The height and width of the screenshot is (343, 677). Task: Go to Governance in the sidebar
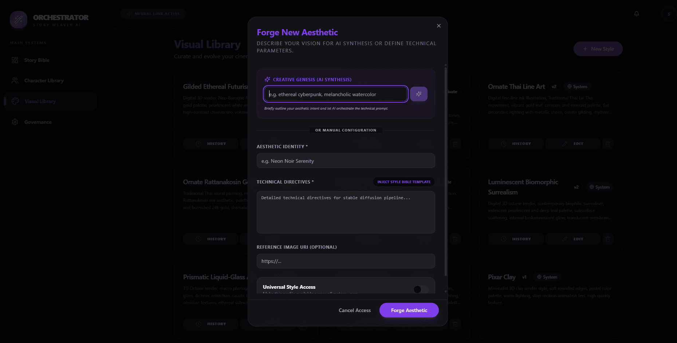(38, 122)
